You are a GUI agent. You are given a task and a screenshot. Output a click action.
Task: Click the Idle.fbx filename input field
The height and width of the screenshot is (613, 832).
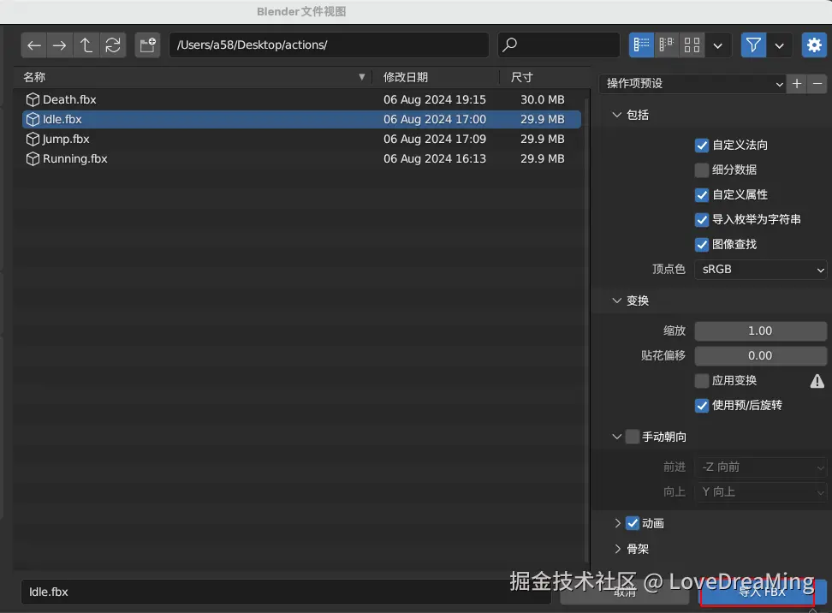[x=287, y=592]
